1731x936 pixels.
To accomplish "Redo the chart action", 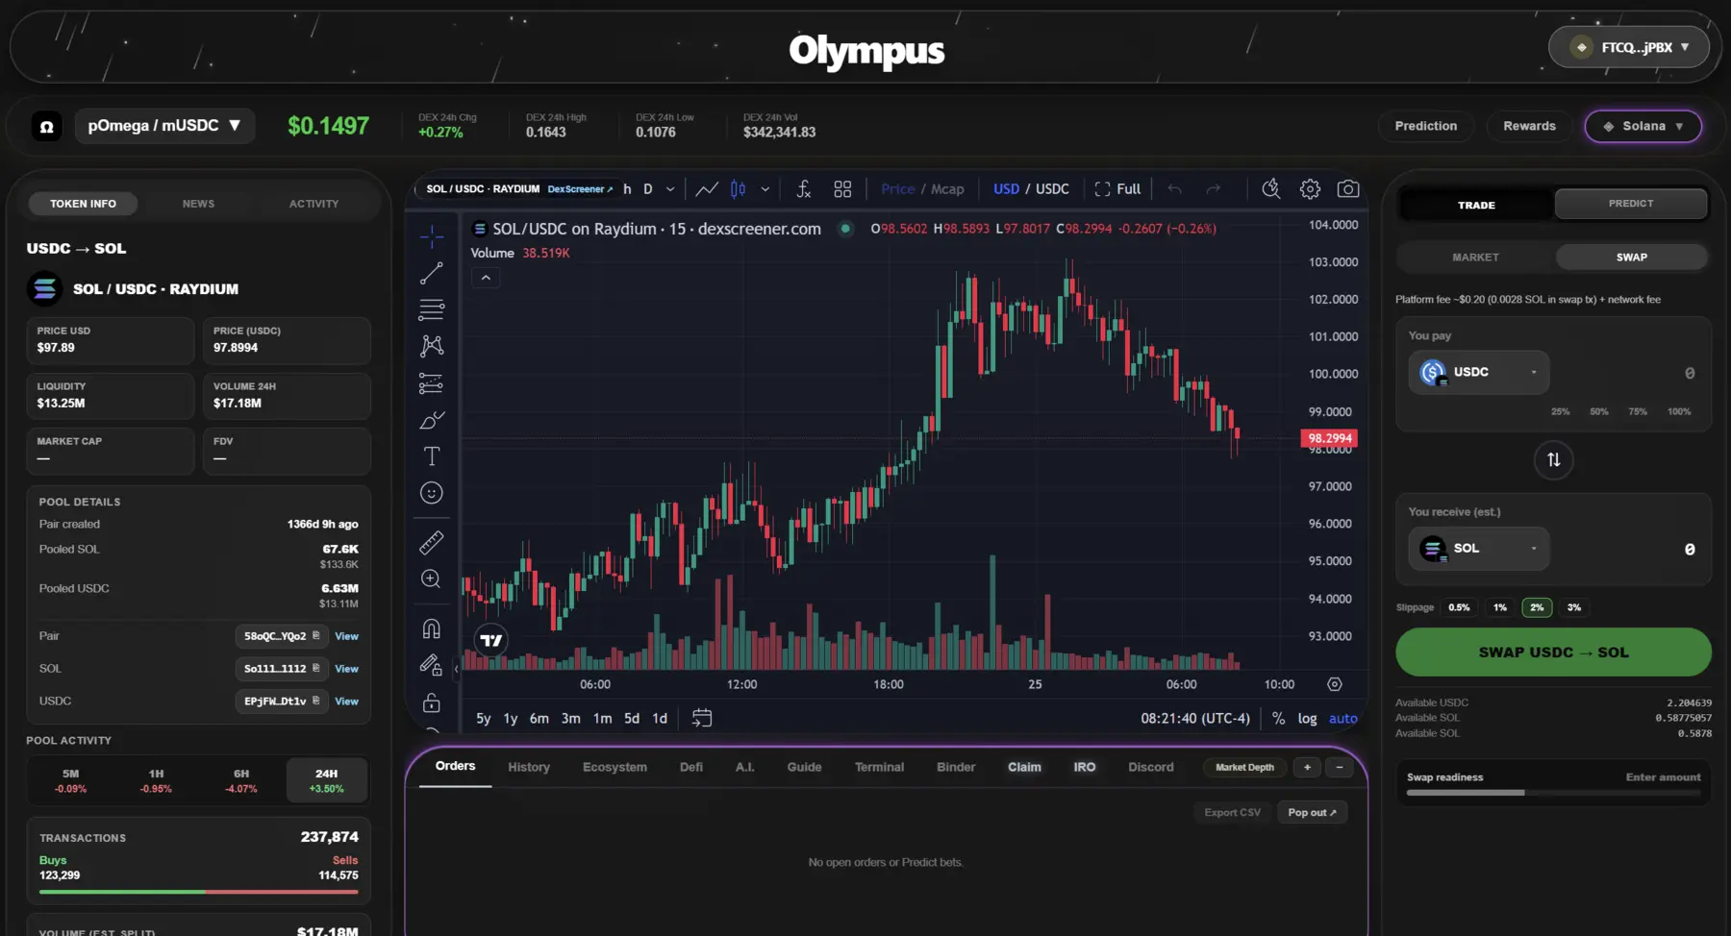I will [1213, 189].
